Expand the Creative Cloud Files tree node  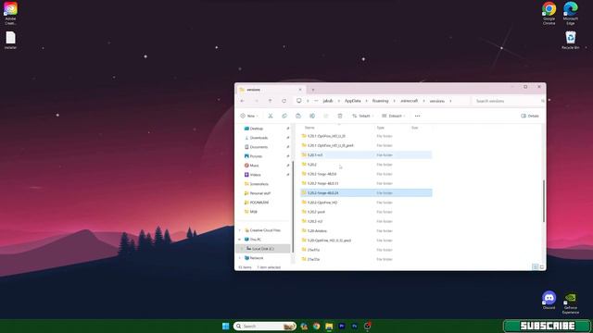240,230
